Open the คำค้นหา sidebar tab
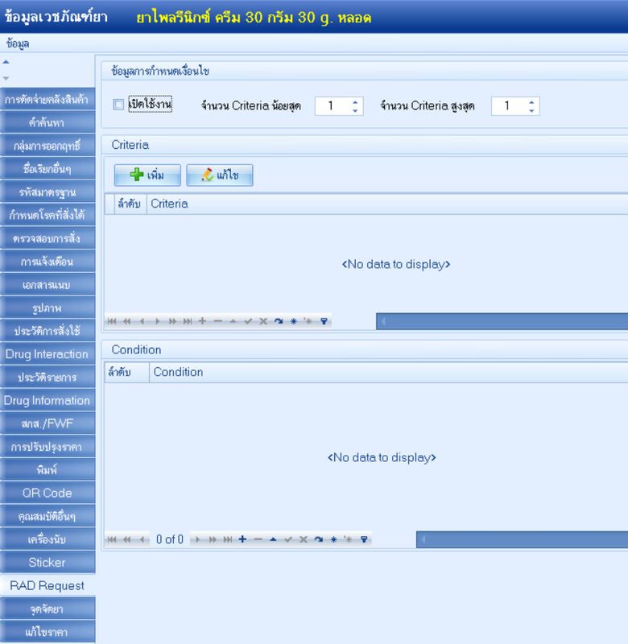Viewport: 628px width, 644px height. tap(48, 122)
